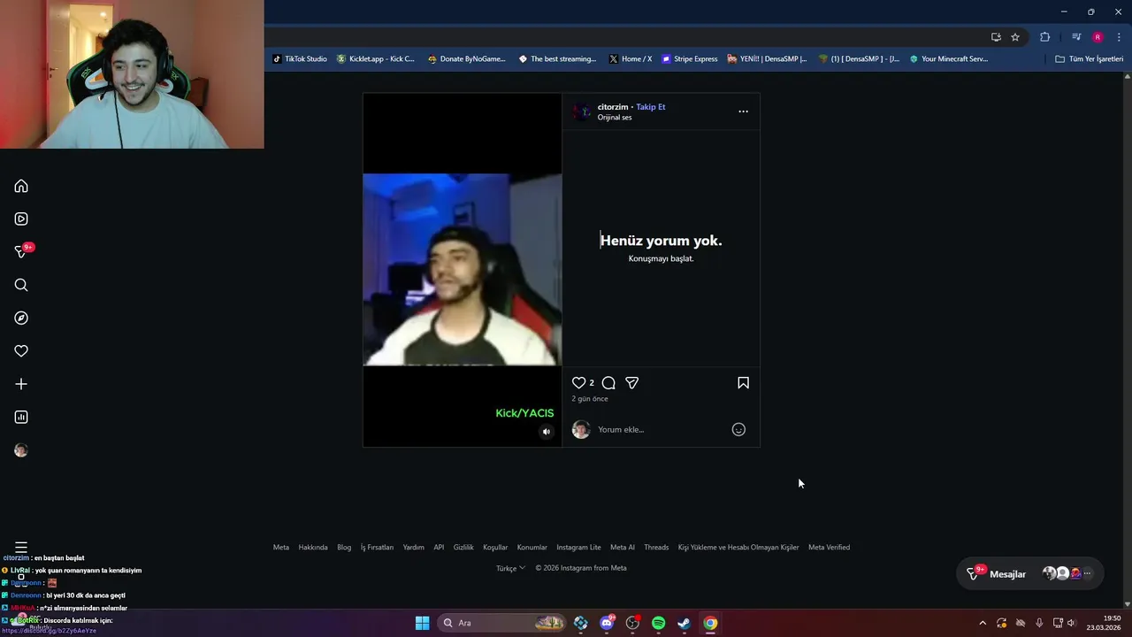Open profile avatar in the sidebar
Viewport: 1132px width, 637px height.
(x=21, y=450)
